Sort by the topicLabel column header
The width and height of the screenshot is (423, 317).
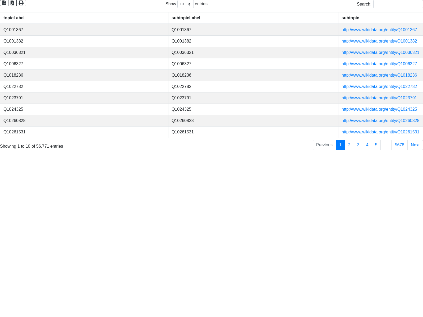pyautogui.click(x=14, y=18)
